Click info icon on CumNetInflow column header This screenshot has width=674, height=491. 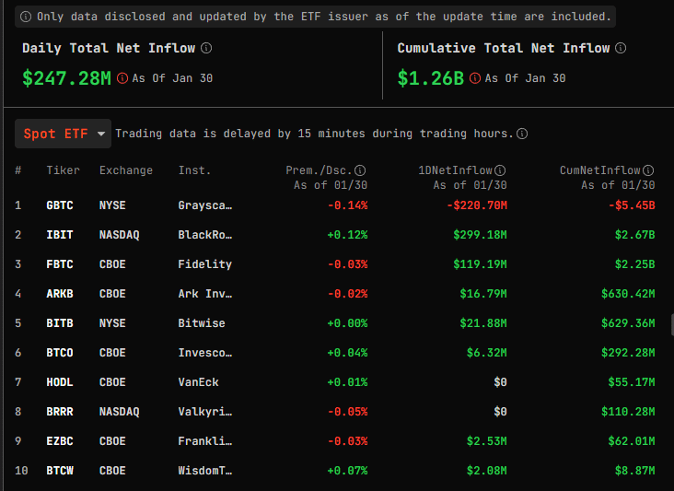click(648, 170)
